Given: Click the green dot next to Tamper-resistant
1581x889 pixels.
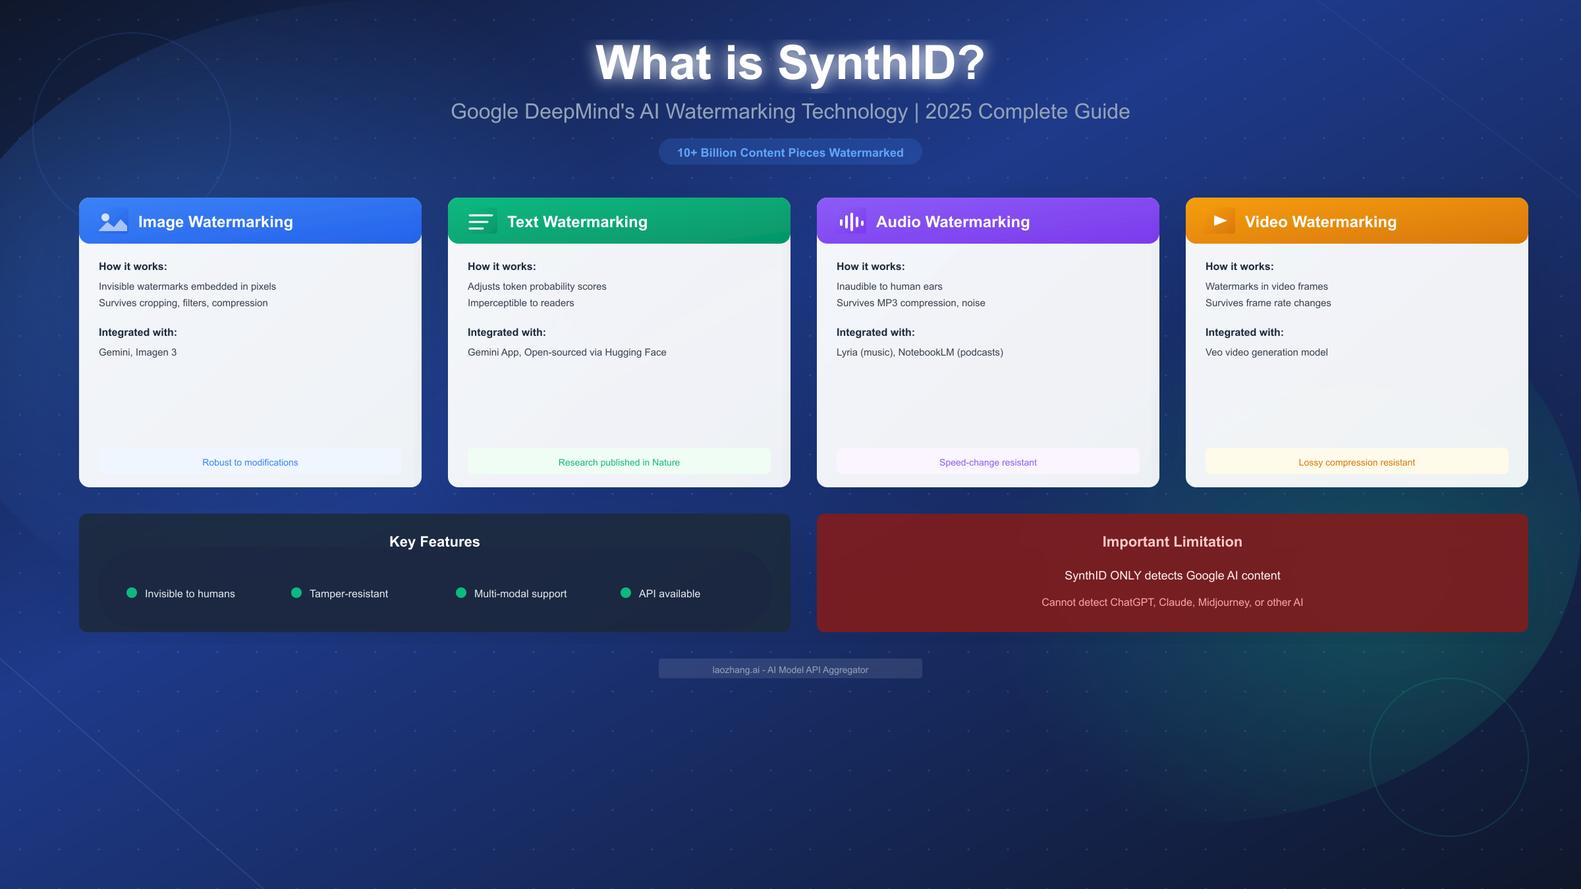Looking at the screenshot, I should pos(298,593).
